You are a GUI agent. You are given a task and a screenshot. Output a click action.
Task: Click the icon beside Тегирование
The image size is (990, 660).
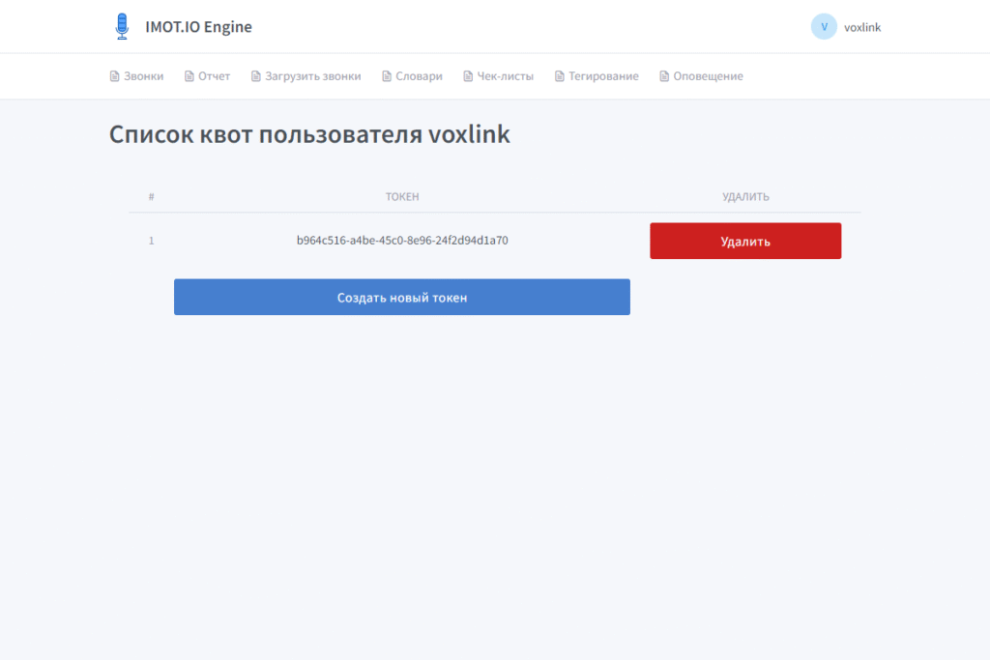(559, 76)
